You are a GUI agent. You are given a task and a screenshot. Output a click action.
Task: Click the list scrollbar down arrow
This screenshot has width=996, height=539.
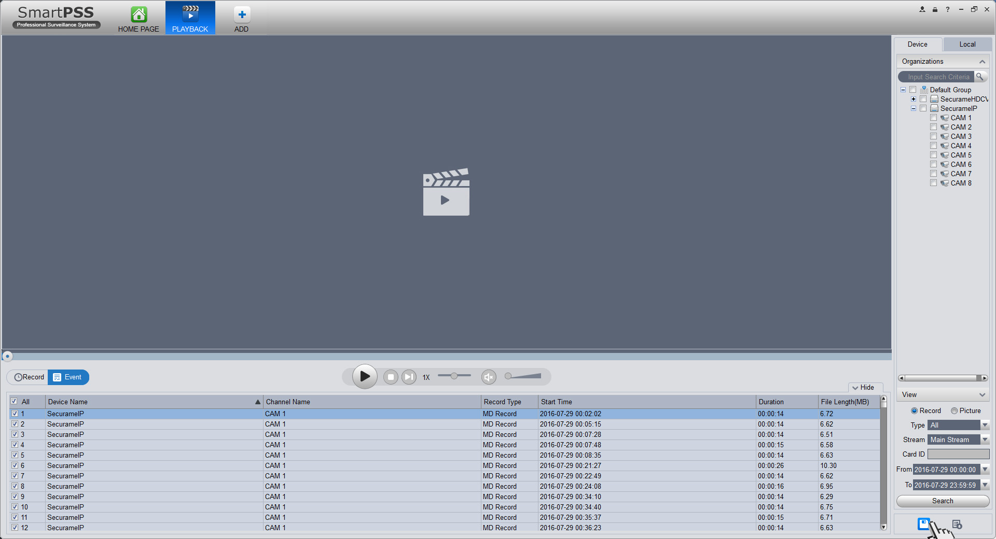883,527
